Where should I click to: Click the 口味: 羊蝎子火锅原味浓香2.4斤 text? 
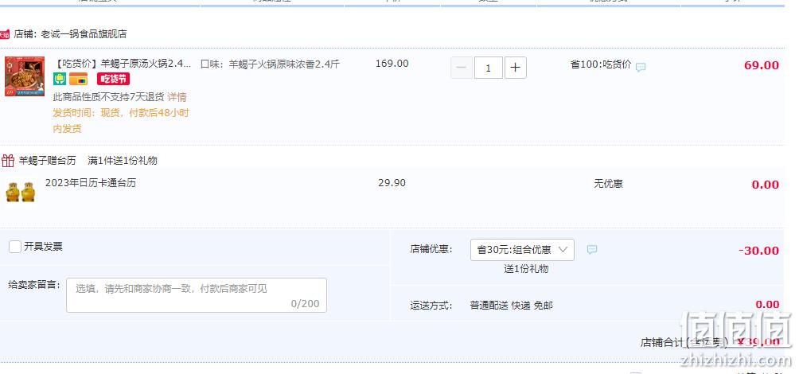(x=270, y=64)
